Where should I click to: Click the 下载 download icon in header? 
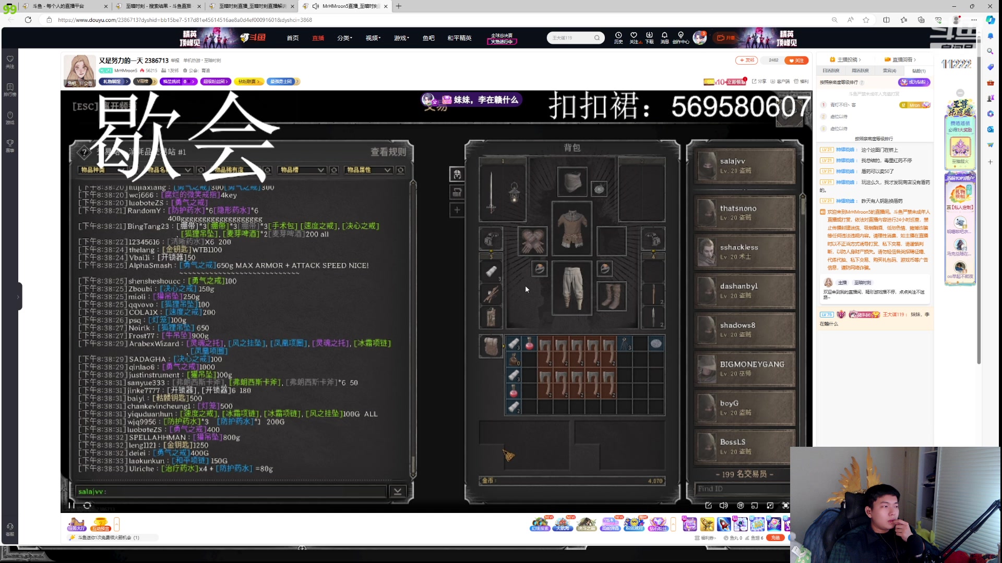pyautogui.click(x=649, y=38)
